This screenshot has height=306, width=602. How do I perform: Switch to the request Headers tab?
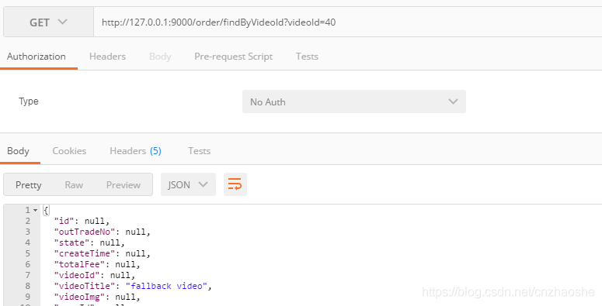point(107,57)
